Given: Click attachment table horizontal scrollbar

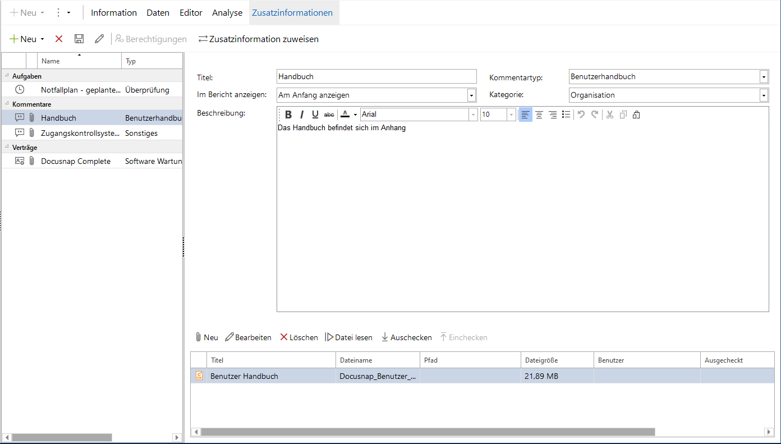Looking at the screenshot, I should (x=428, y=432).
